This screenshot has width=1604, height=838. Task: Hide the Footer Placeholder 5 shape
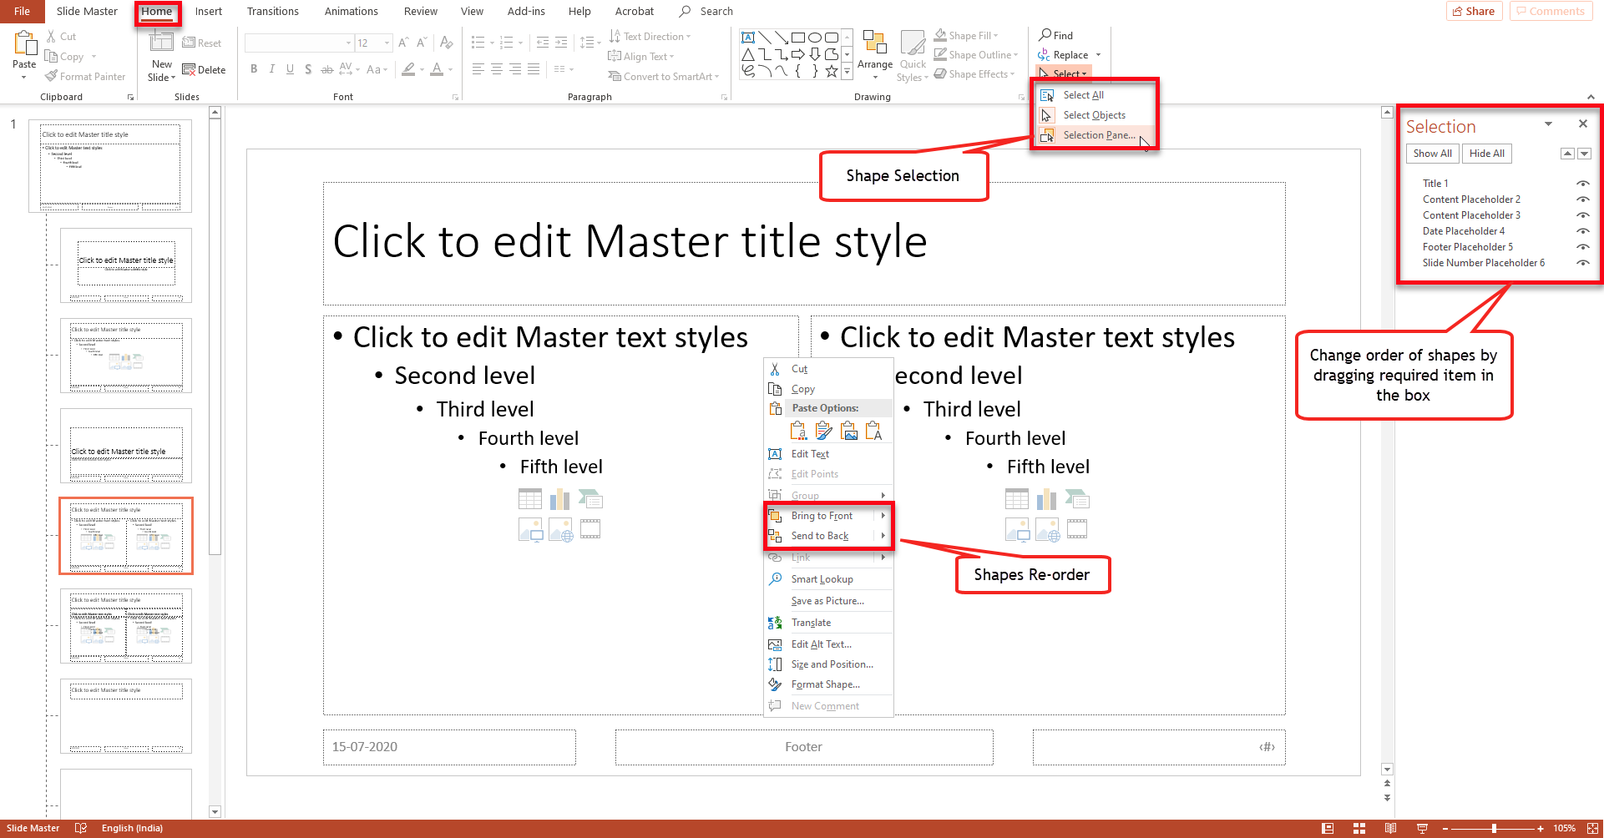click(x=1582, y=247)
